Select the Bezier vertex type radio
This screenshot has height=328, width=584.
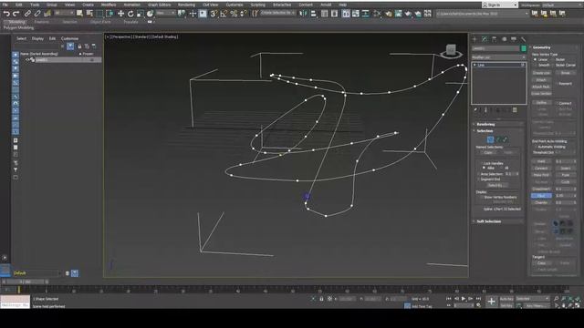552,59
